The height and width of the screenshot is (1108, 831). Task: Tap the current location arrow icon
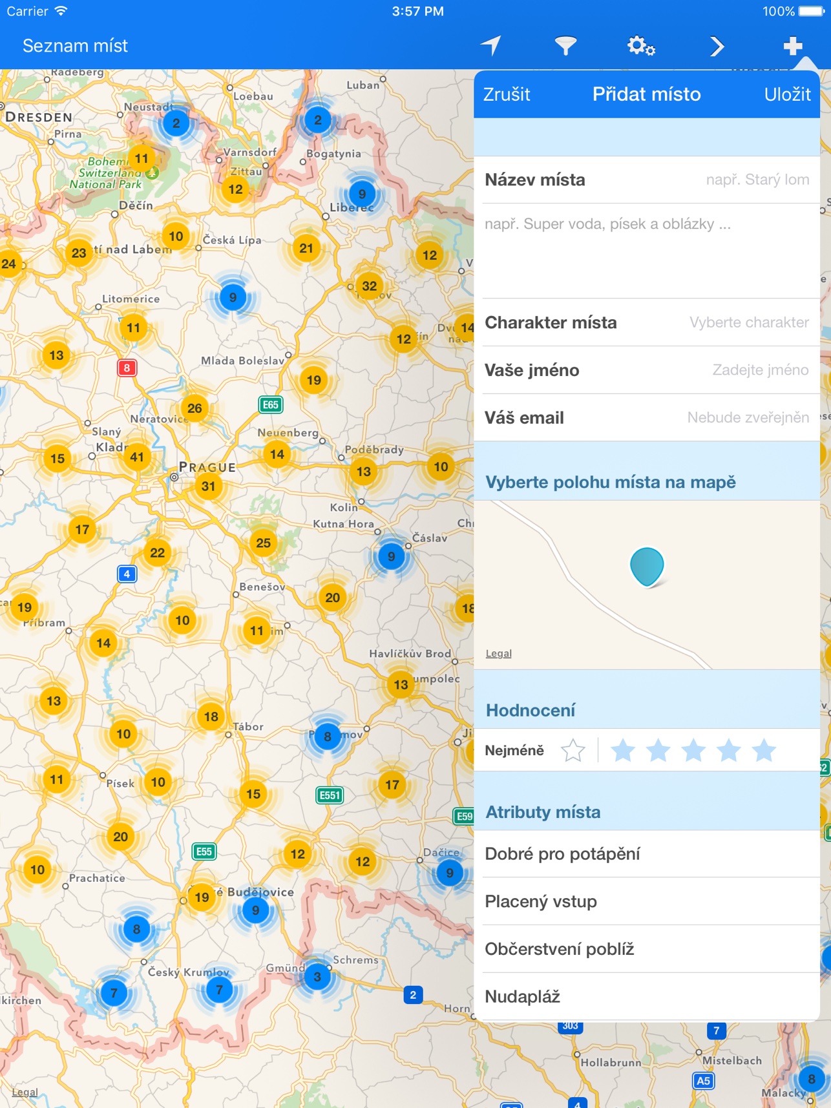(x=490, y=46)
